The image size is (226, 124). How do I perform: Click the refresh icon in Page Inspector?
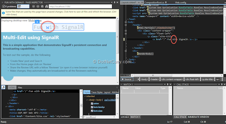(42, 6)
